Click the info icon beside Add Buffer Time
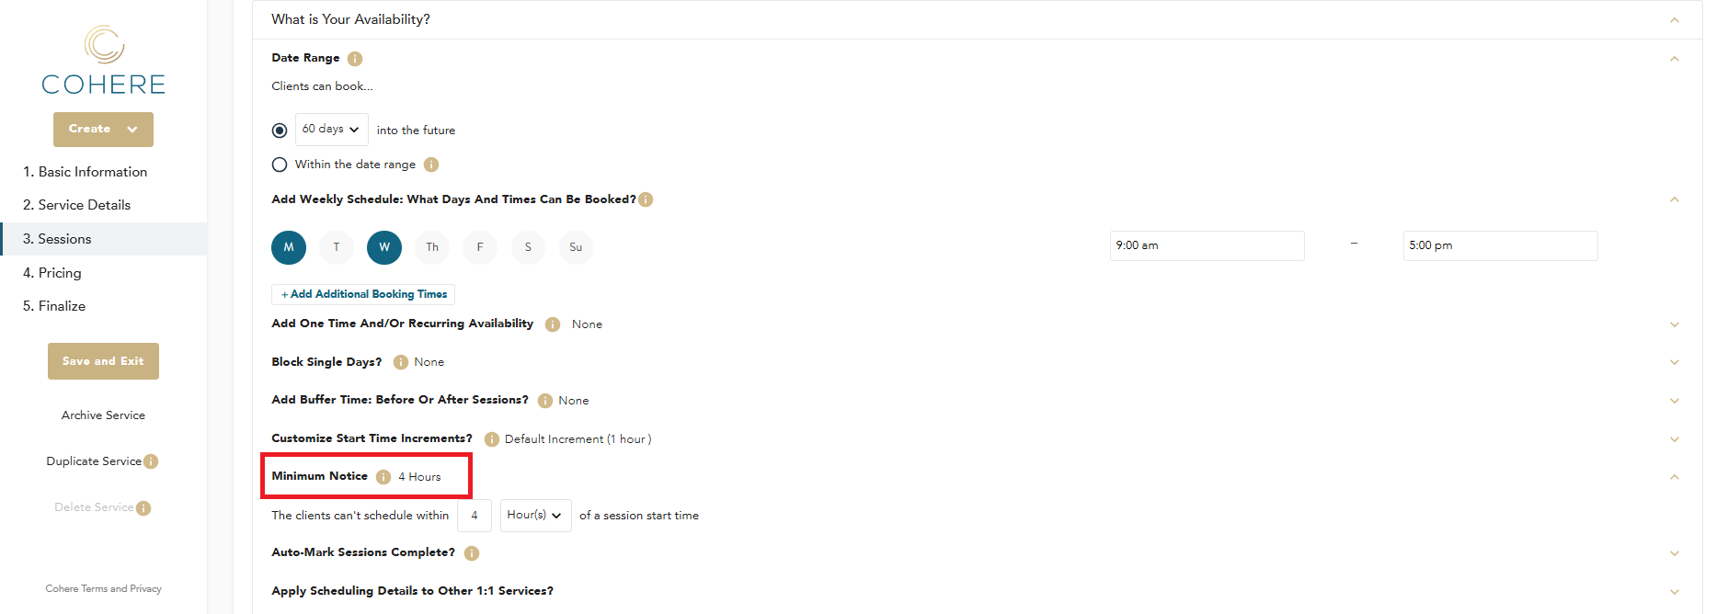 [545, 401]
